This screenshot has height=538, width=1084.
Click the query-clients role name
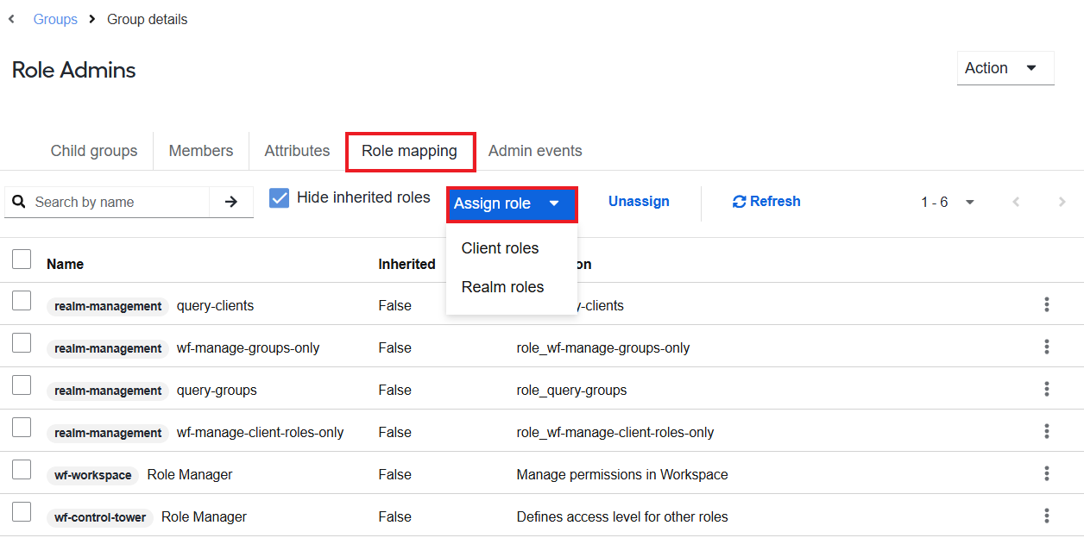tap(215, 305)
